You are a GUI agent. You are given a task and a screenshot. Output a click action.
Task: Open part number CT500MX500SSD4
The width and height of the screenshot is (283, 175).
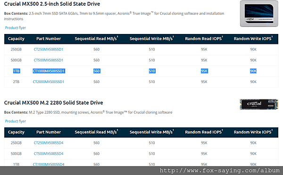click(49, 154)
